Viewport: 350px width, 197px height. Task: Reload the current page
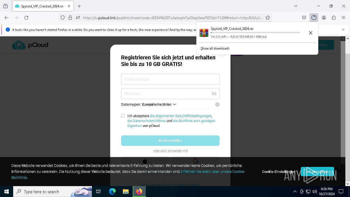tap(26, 18)
